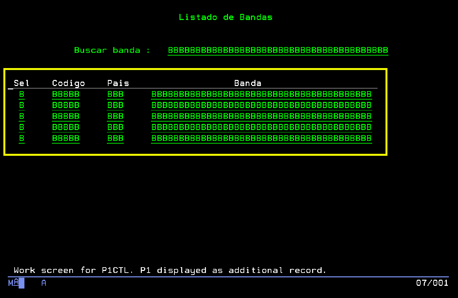The width and height of the screenshot is (458, 298).
Task: Select the Pais field in the first row
Action: pyautogui.click(x=115, y=94)
